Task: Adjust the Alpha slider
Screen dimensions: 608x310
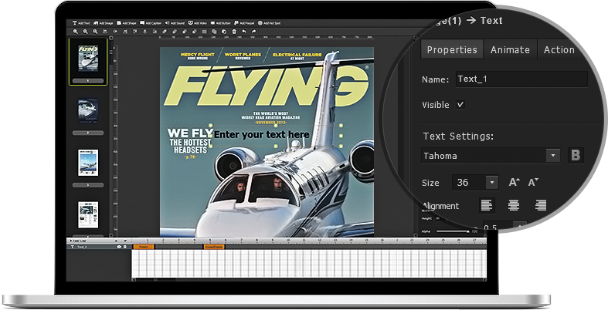Action: (453, 231)
